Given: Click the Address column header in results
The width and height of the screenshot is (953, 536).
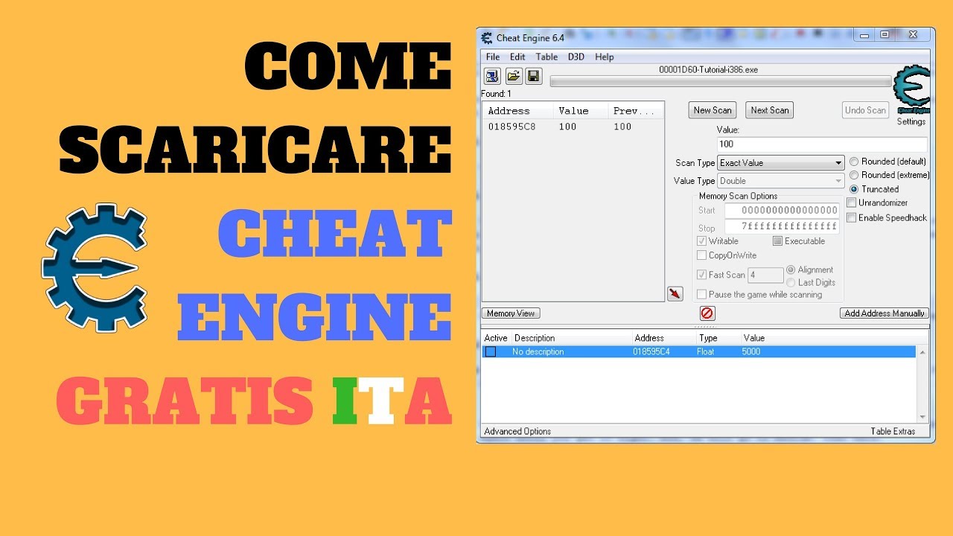Looking at the screenshot, I should click(x=509, y=111).
